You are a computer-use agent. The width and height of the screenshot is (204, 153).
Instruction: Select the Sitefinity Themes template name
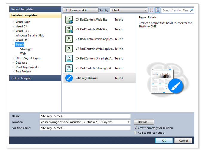87,78
